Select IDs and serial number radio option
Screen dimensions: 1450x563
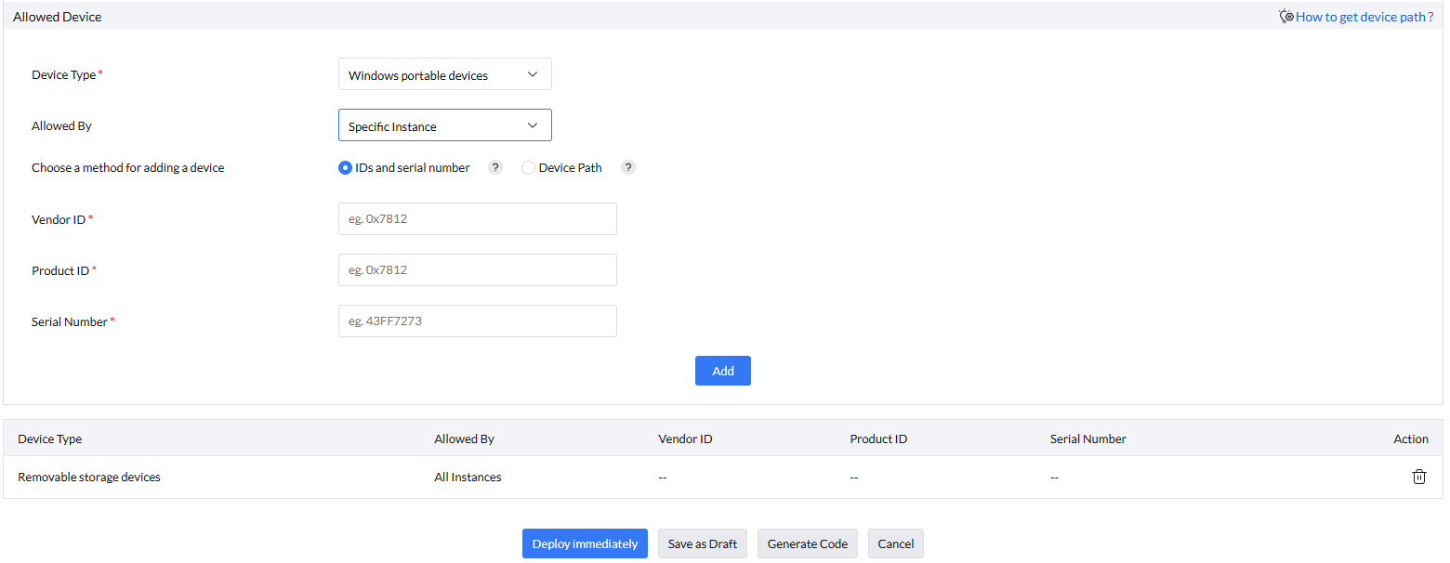click(346, 168)
